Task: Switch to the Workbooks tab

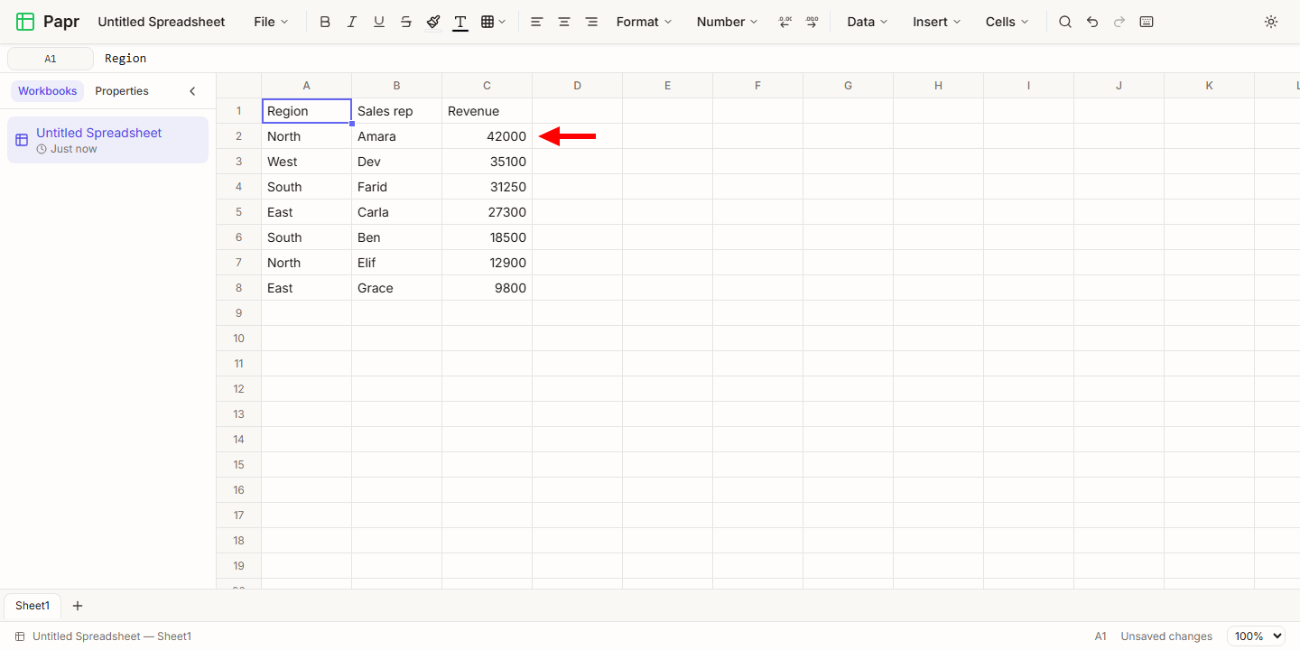Action: tap(48, 91)
